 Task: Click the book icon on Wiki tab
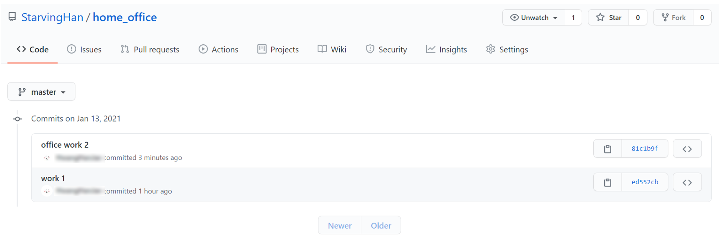coord(322,49)
